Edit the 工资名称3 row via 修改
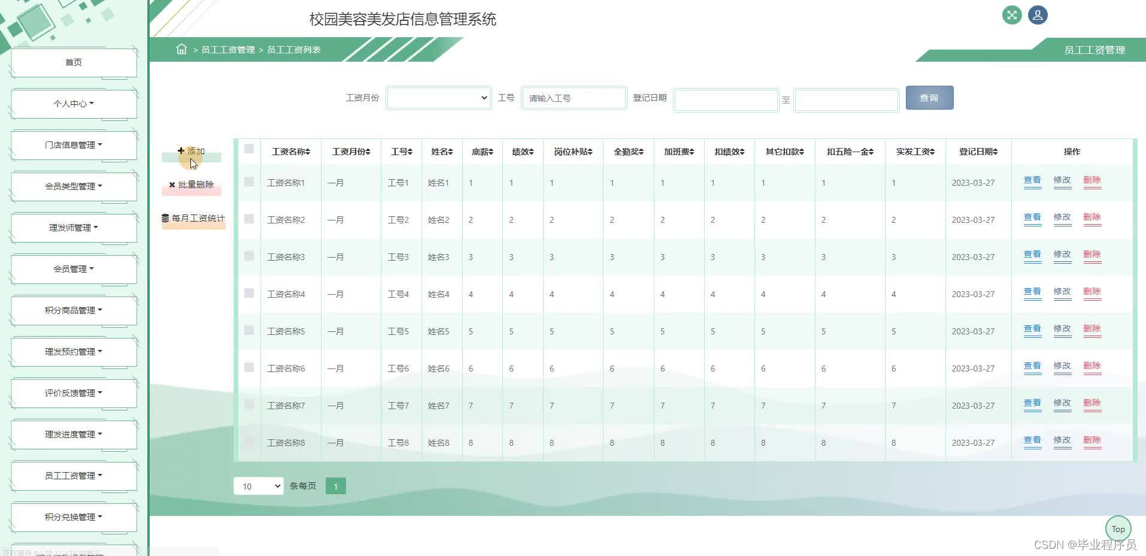1146x556 pixels. point(1062,255)
